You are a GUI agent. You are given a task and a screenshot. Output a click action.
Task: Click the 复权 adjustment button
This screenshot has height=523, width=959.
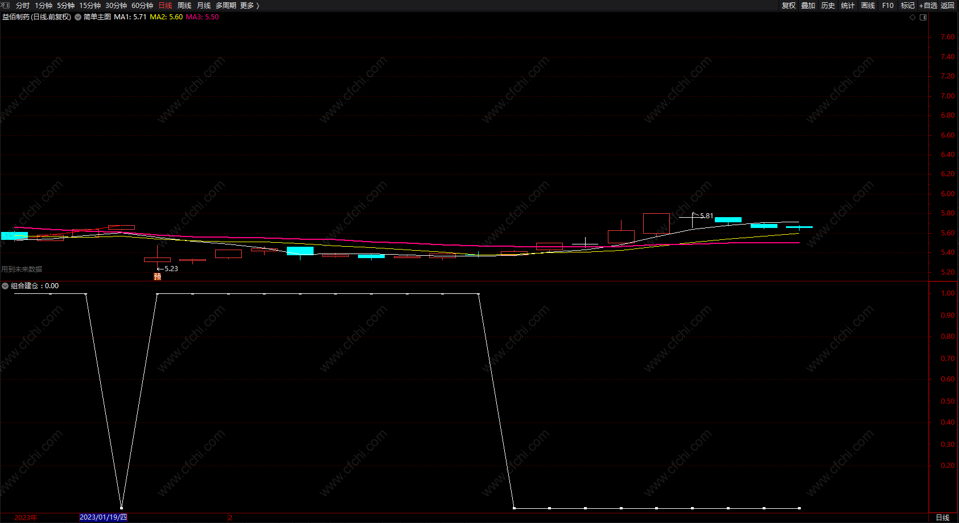pos(789,6)
